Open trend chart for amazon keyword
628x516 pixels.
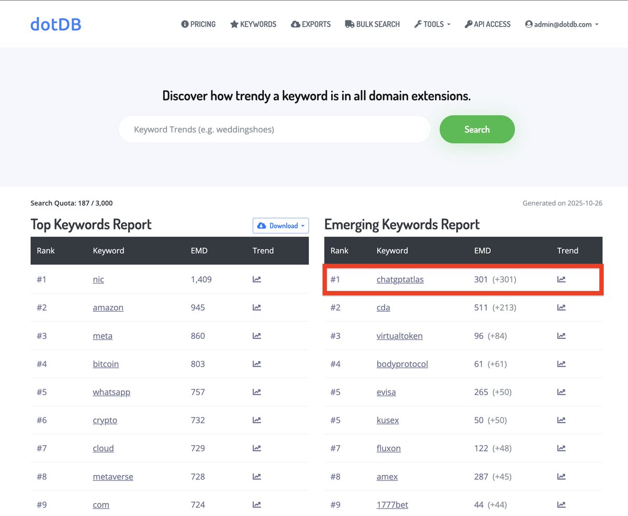coord(256,308)
